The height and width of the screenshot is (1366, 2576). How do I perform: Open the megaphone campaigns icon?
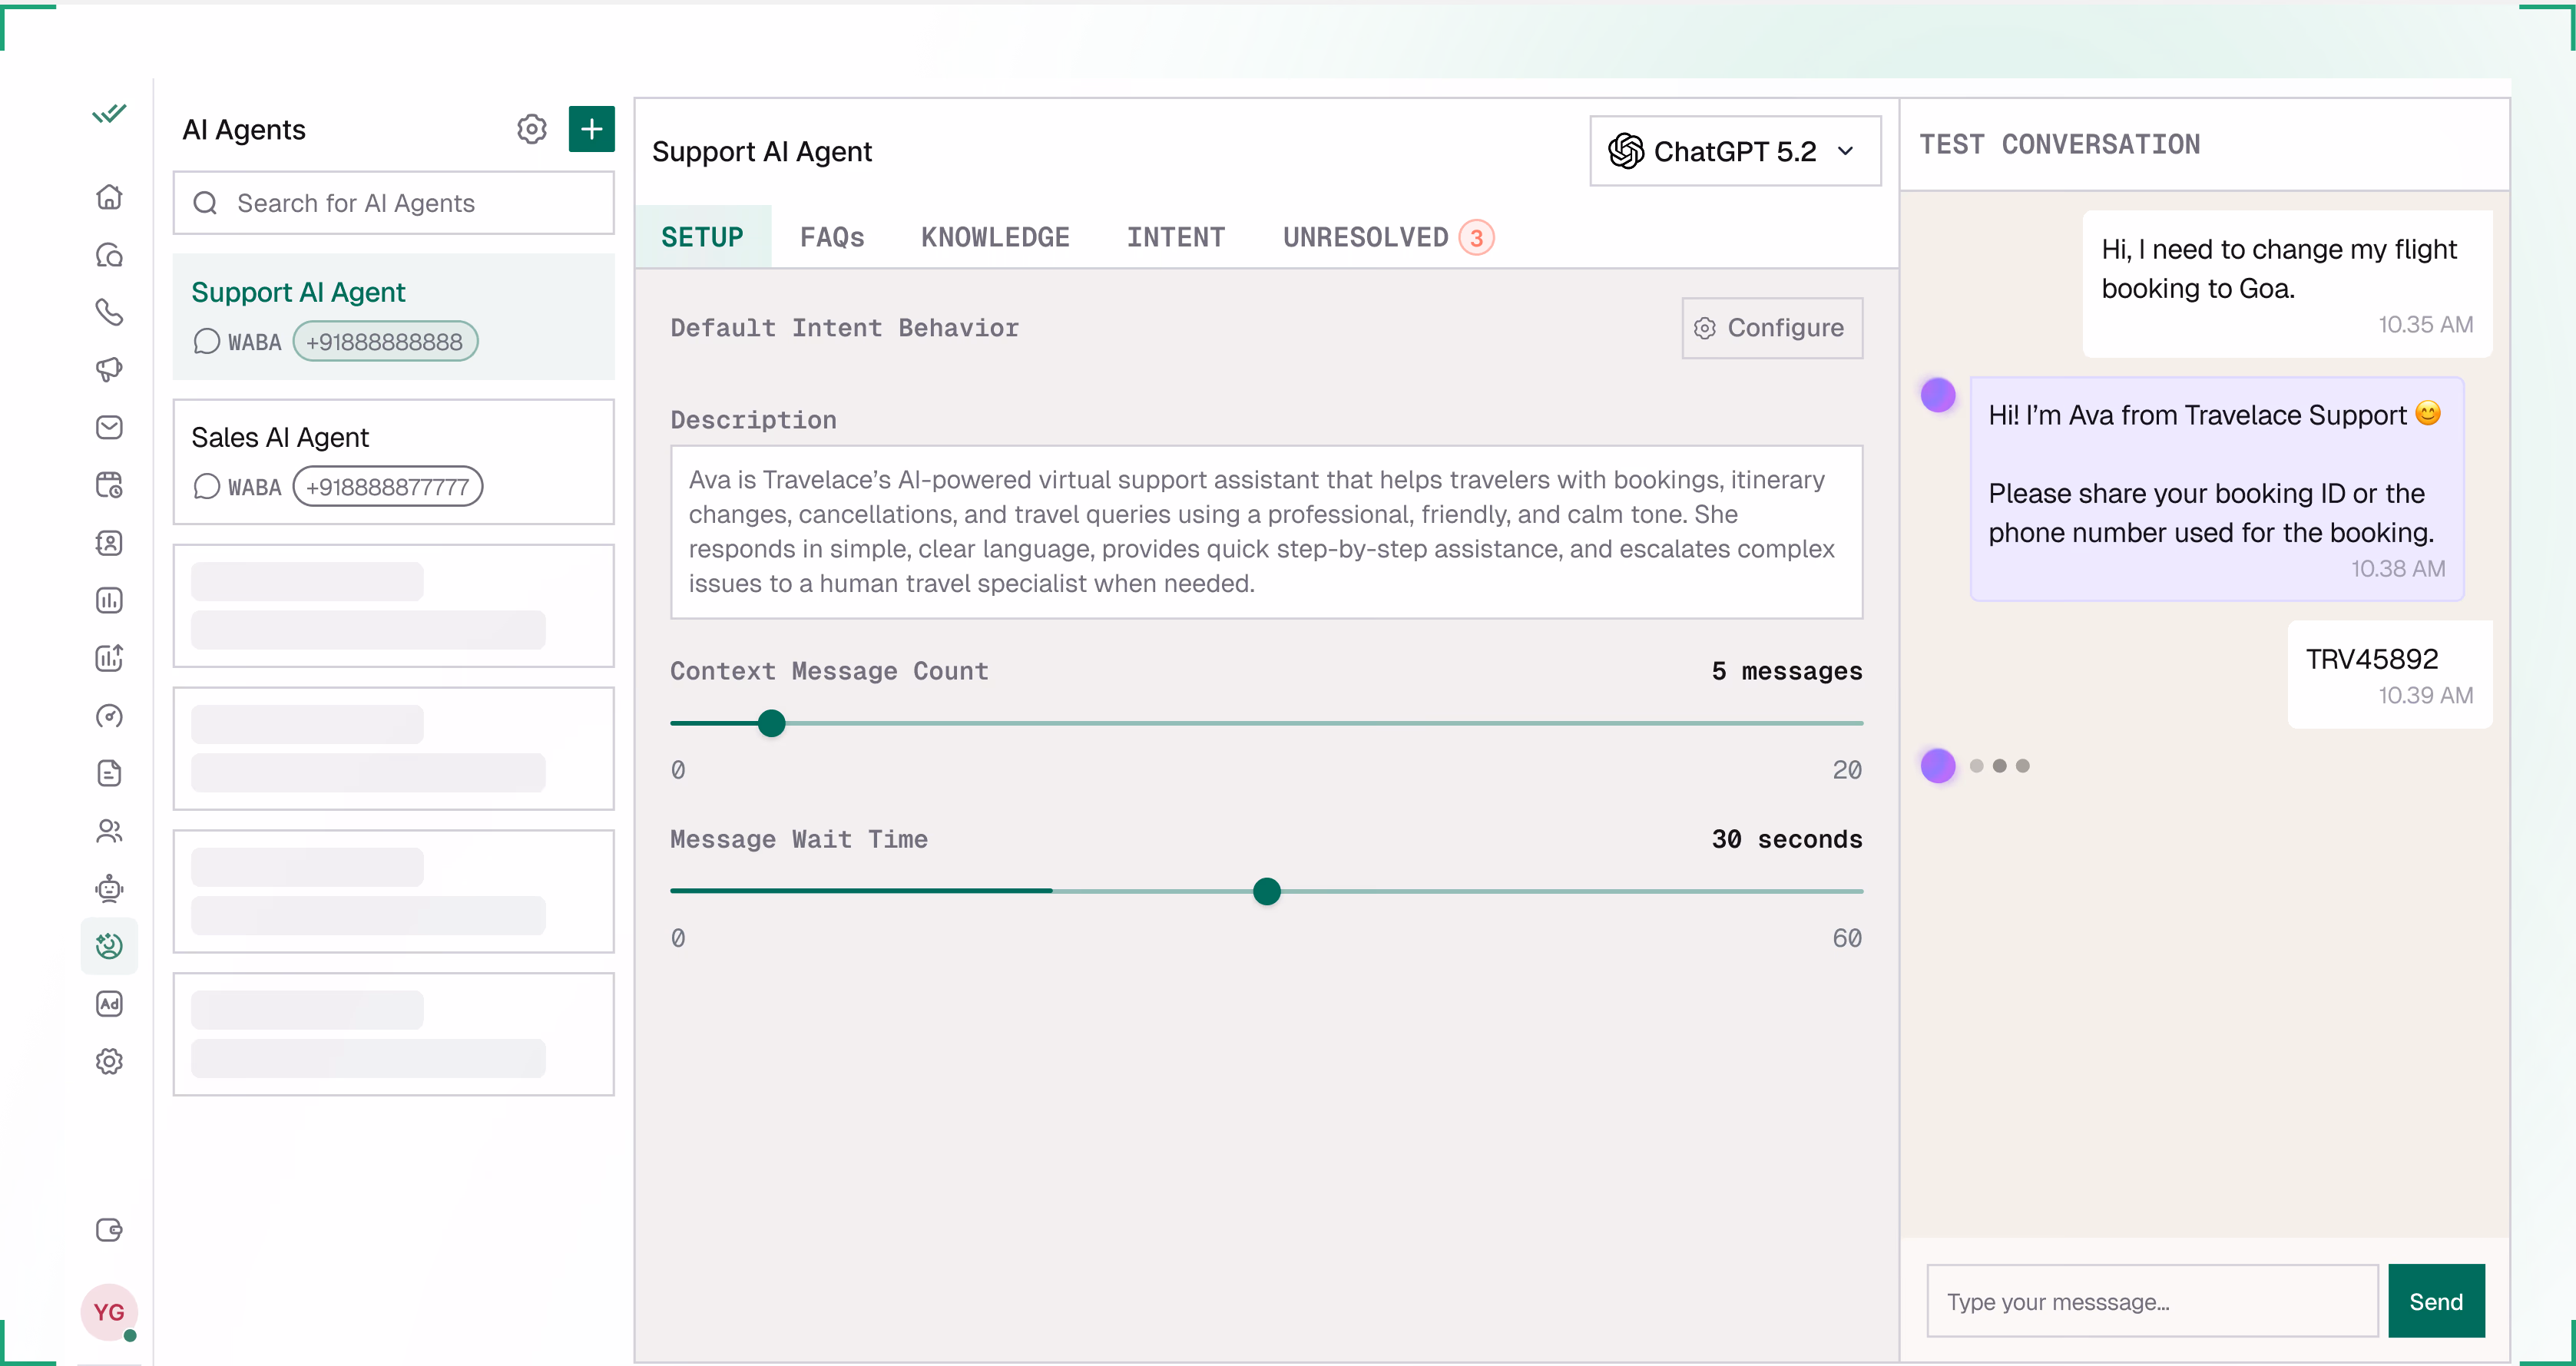[109, 369]
